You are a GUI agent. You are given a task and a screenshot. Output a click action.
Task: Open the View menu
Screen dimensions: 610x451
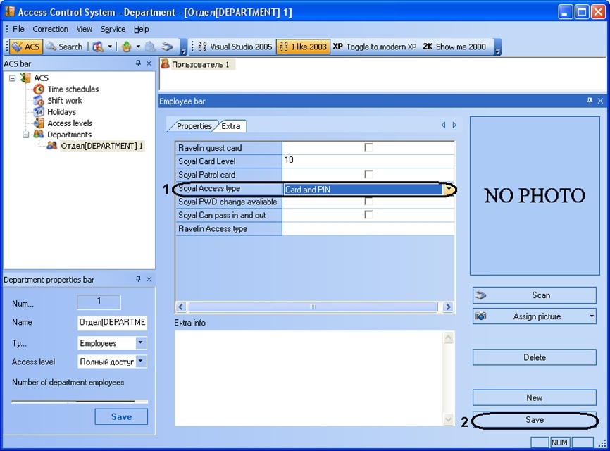pyautogui.click(x=84, y=29)
